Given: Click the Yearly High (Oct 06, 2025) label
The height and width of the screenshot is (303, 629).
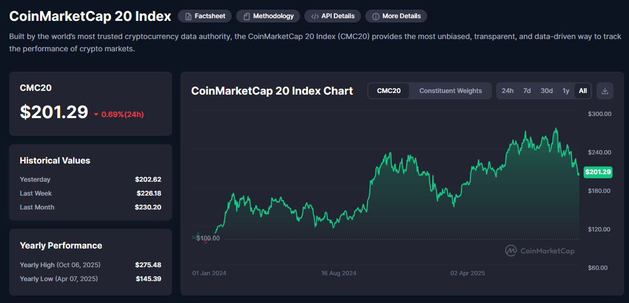Looking at the screenshot, I should [x=60, y=265].
